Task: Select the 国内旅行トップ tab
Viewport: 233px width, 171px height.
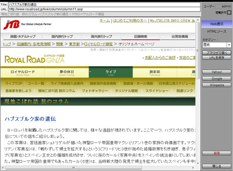Action: [62, 37]
